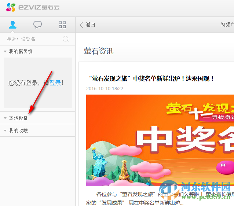Click the blue 登录 link

55,83
